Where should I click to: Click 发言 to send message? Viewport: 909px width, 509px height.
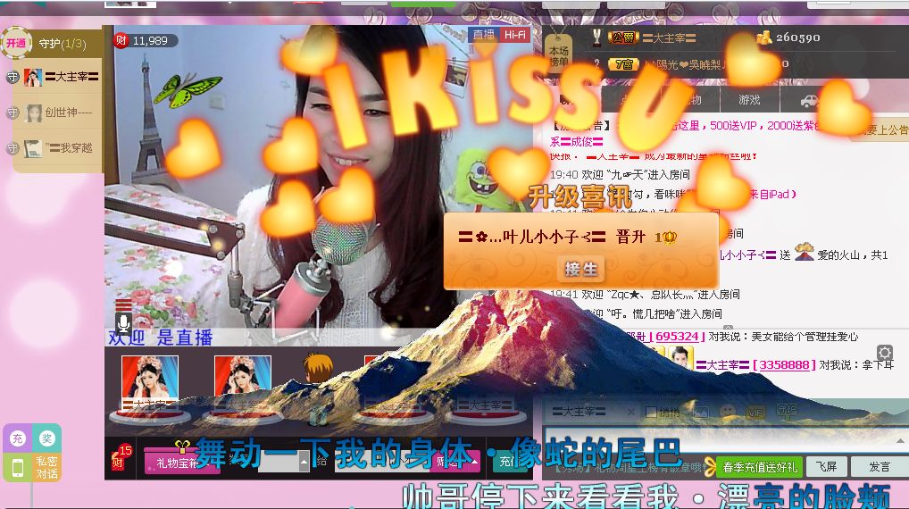(879, 466)
